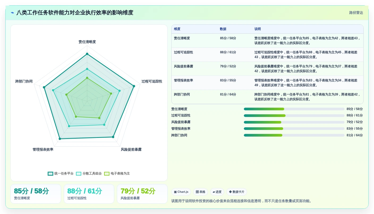Click the Chart.js tag chip
The width and height of the screenshot is (374, 214).
click(181, 192)
